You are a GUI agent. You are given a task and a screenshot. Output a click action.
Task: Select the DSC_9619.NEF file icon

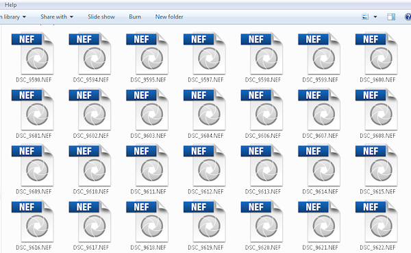[205, 221]
